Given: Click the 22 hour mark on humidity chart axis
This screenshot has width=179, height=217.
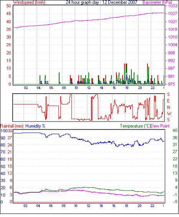Looking at the screenshot, I should [152, 206].
